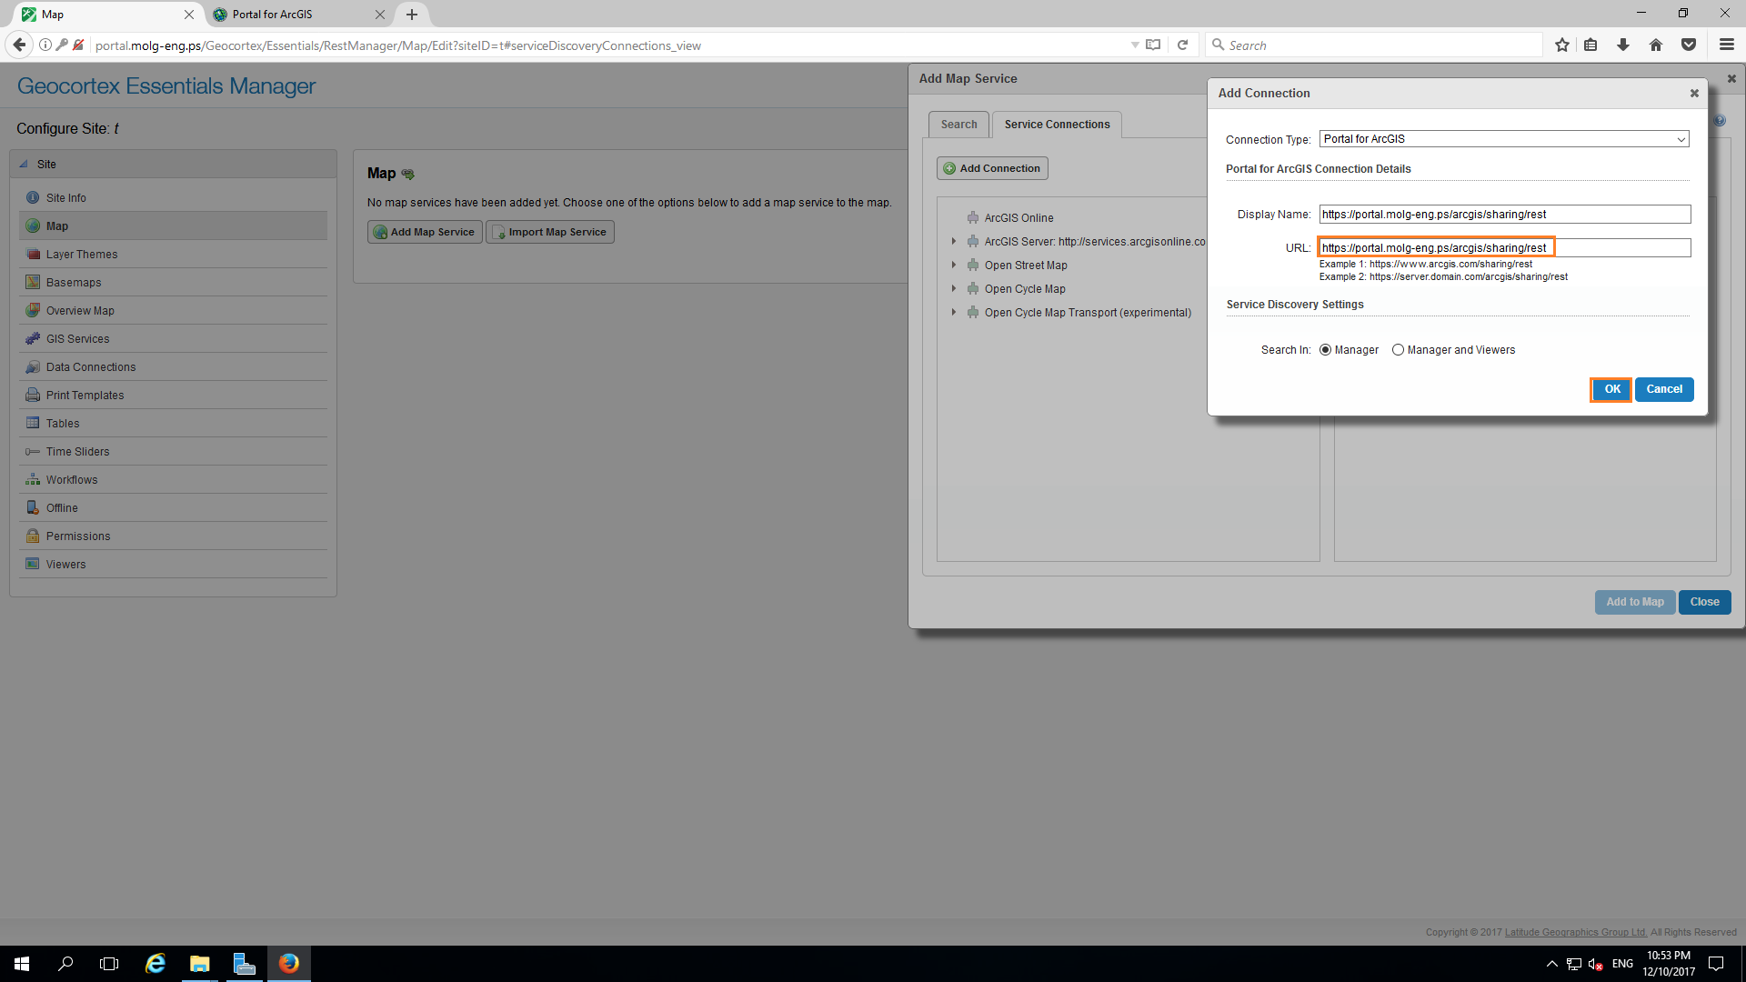This screenshot has height=982, width=1746.
Task: Click the Map globe icon in sidebar
Action: coord(33,226)
